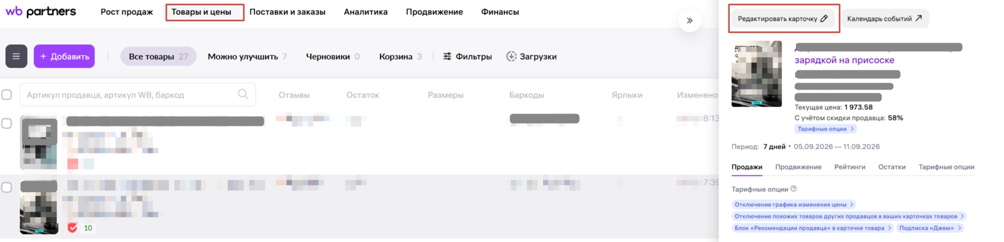This screenshot has height=242, width=1004.
Task: Collapse panel with double chevron button
Action: [x=690, y=20]
